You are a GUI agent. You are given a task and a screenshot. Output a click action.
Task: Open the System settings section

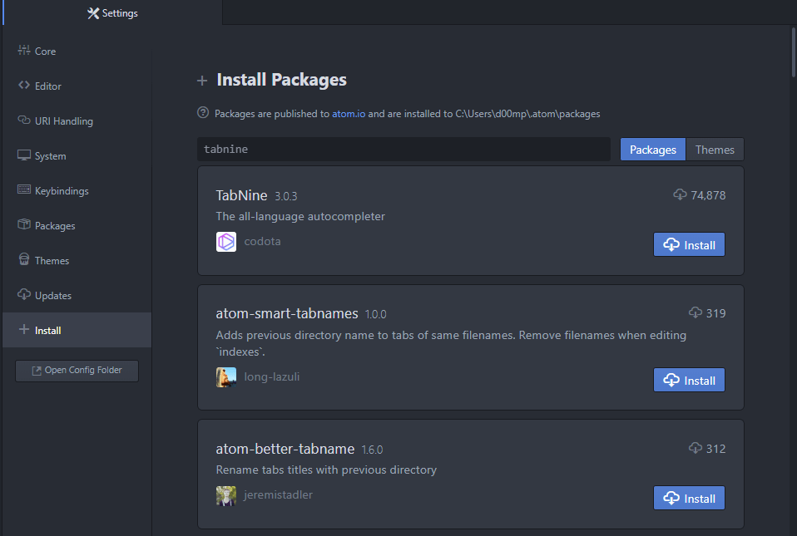(x=50, y=156)
